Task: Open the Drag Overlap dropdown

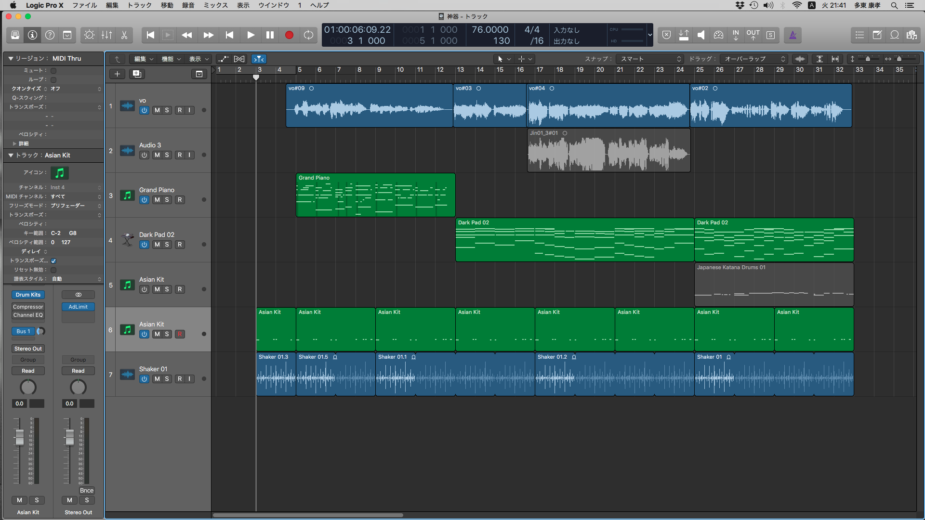Action: [754, 59]
